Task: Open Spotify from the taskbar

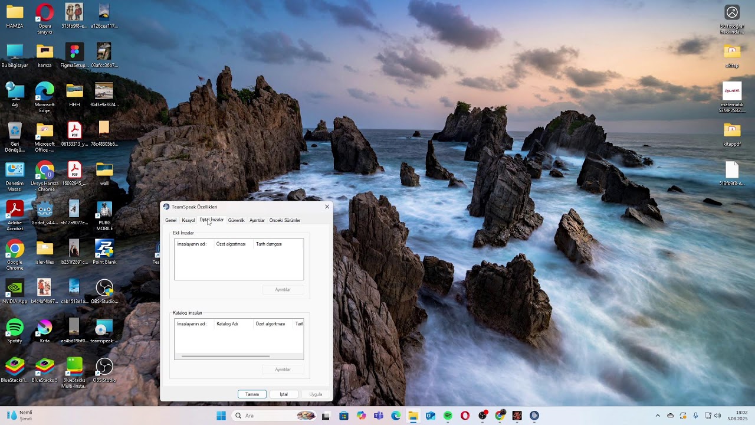Action: 448,416
